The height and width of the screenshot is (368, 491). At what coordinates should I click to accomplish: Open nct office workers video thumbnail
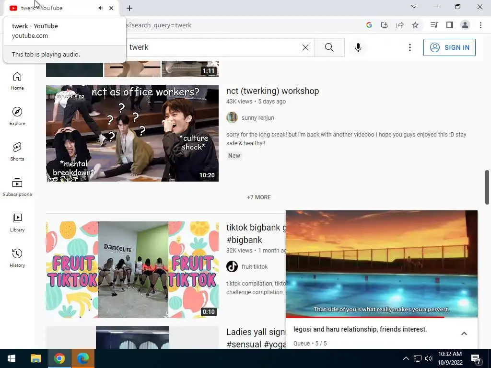click(x=132, y=133)
